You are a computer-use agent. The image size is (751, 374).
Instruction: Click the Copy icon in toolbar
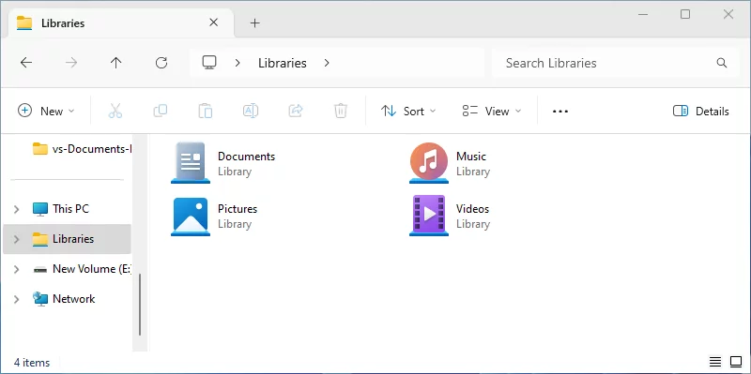(160, 111)
